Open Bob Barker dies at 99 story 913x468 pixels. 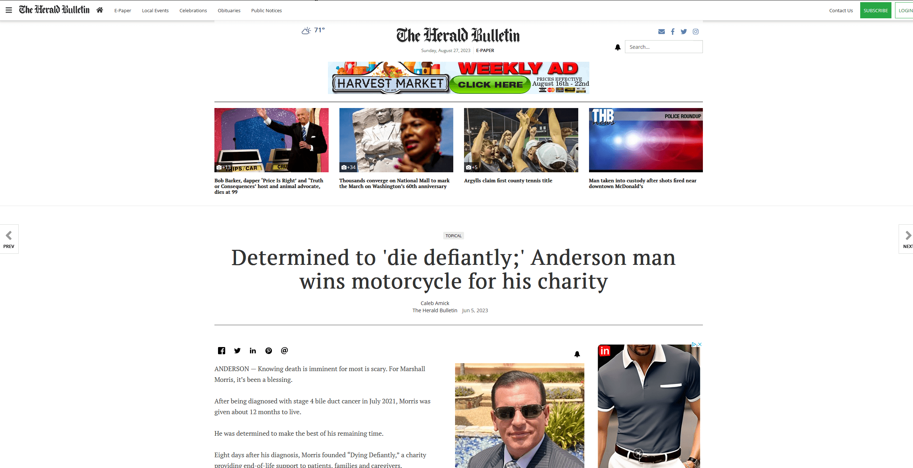point(269,186)
